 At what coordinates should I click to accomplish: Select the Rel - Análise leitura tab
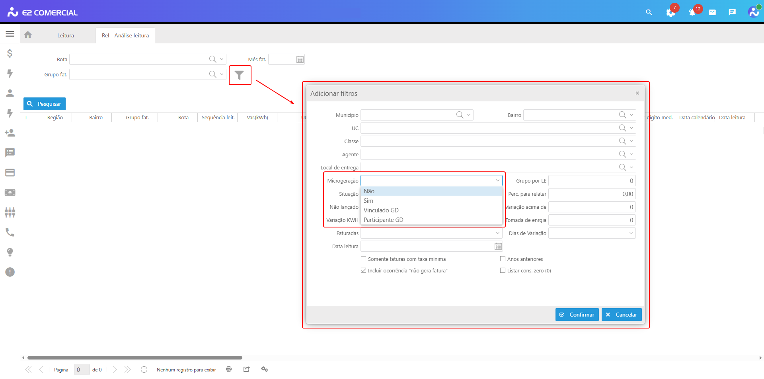125,35
